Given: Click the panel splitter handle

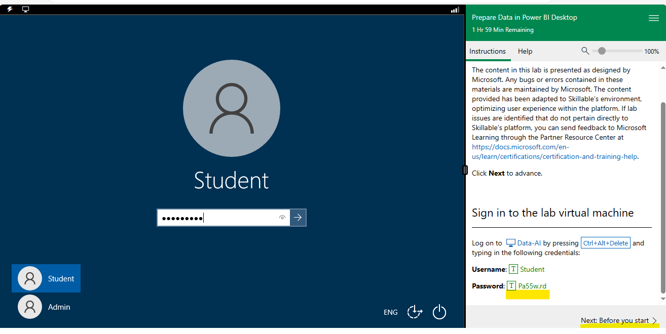Looking at the screenshot, I should (x=465, y=170).
